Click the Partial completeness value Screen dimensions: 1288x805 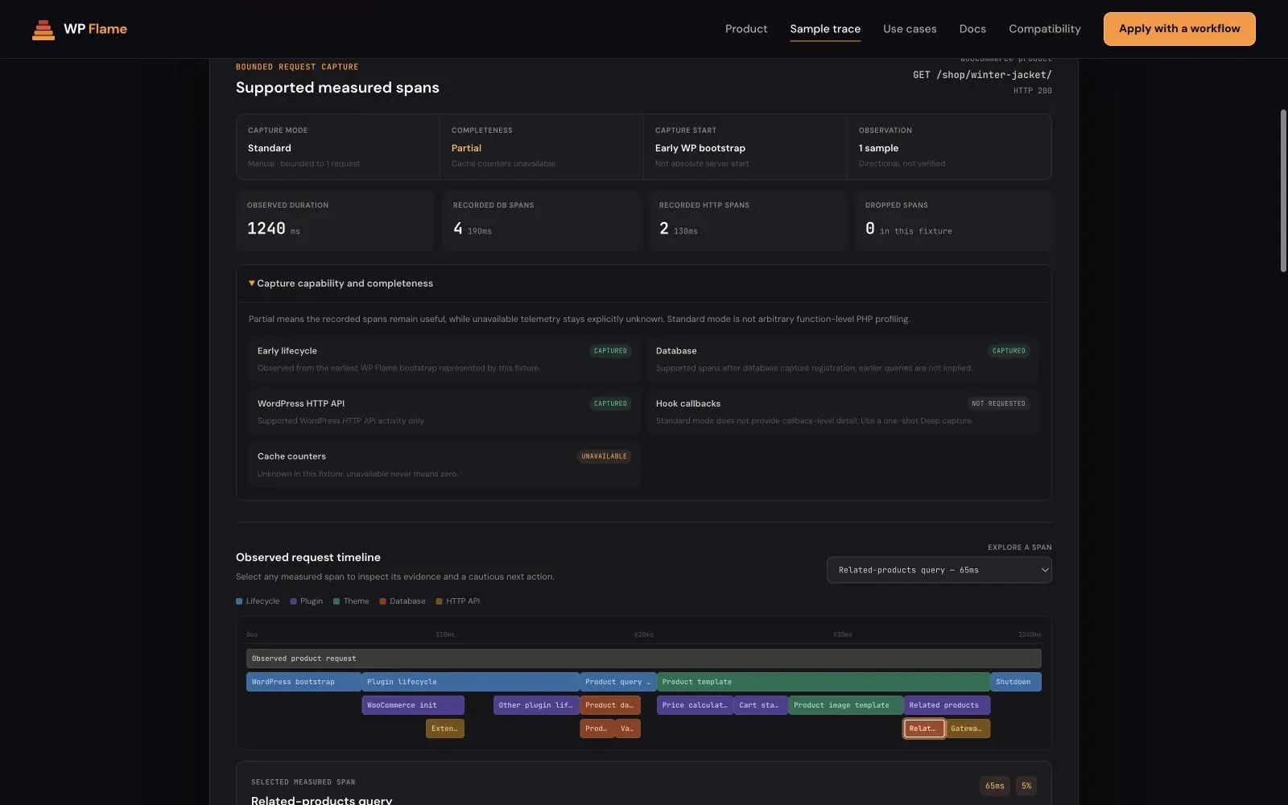[466, 148]
